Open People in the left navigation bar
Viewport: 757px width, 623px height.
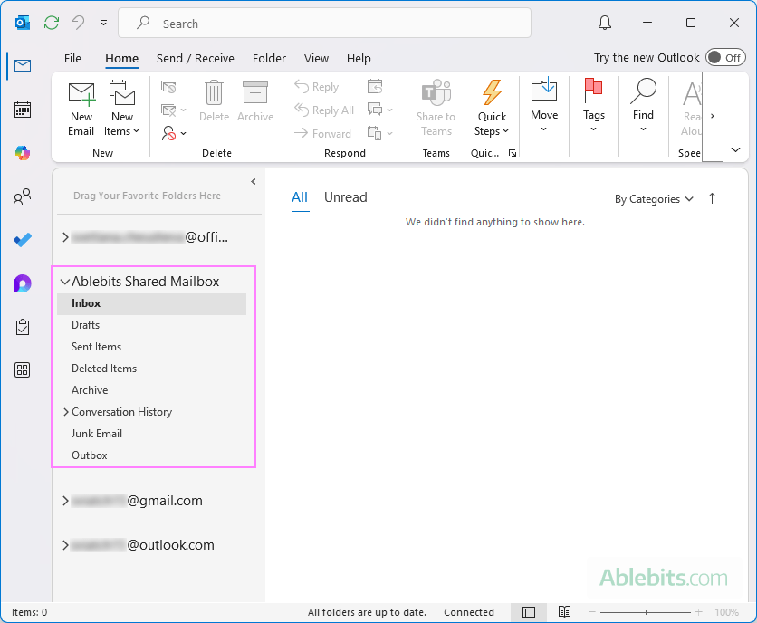(23, 196)
